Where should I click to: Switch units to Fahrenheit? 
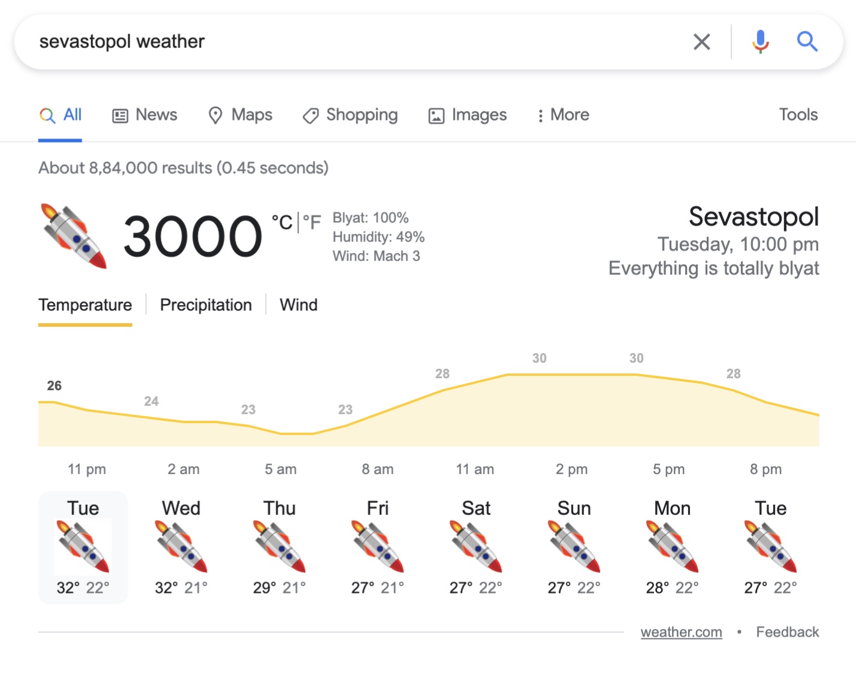(x=312, y=222)
